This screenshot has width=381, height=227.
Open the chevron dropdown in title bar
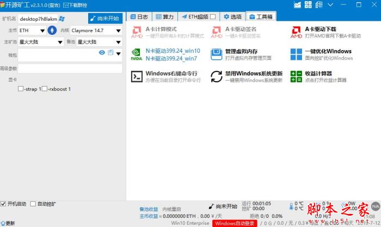point(330,4)
